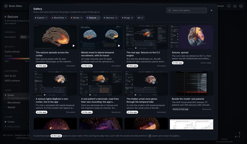Open thumbnail of 'Seizure, spread' brain underside
Image resolution: width=247 pixels, height=144 pixels.
(191, 37)
